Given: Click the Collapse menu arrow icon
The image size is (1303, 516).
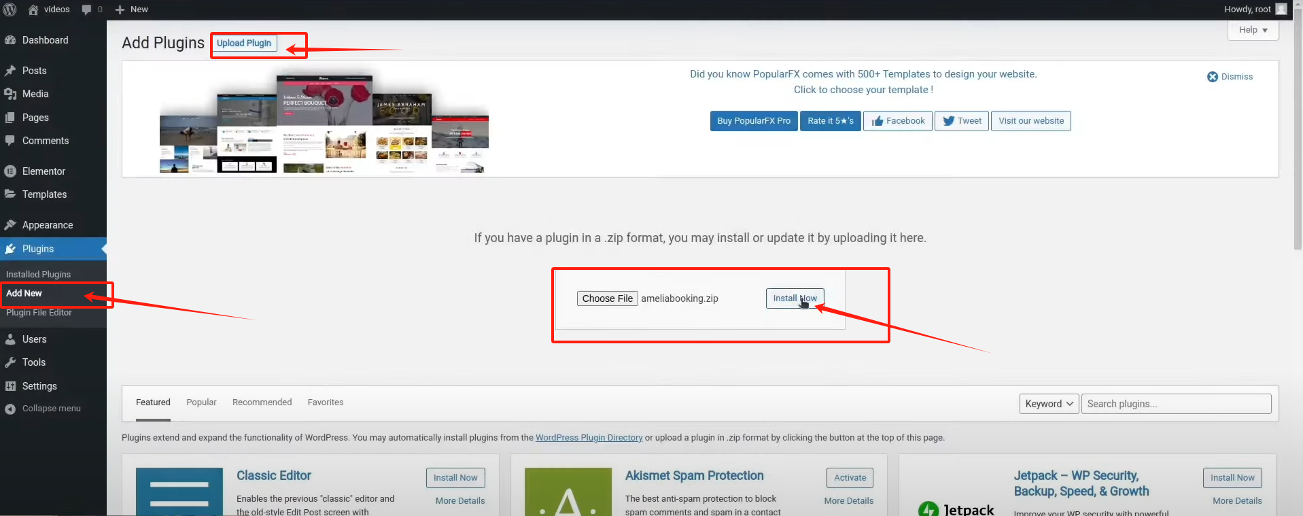Looking at the screenshot, I should (x=10, y=409).
